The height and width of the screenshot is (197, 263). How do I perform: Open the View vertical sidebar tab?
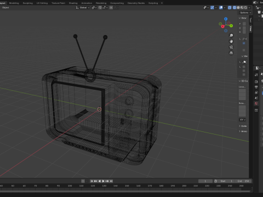point(250,29)
